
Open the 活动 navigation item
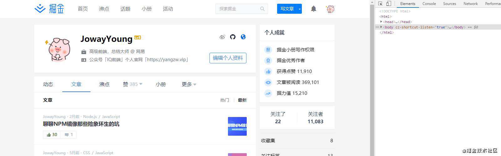168,9
